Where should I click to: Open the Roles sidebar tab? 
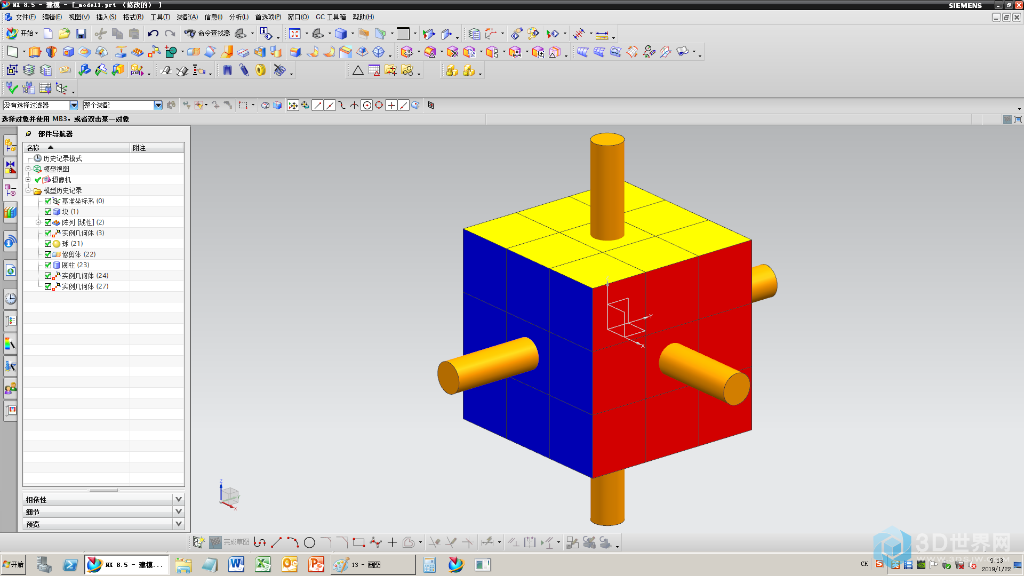[10, 388]
